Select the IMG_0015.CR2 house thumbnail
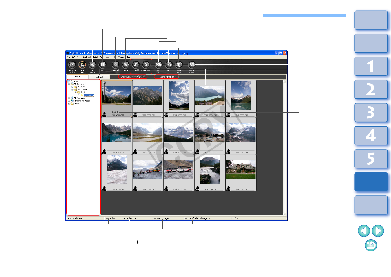 (241, 170)
